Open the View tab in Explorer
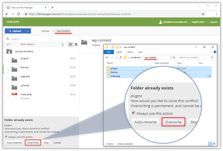This screenshot has height=151, width=223. [140, 52]
